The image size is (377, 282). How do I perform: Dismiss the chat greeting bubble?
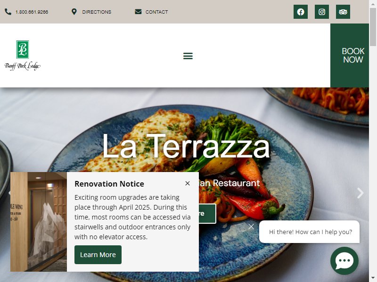pos(251,227)
